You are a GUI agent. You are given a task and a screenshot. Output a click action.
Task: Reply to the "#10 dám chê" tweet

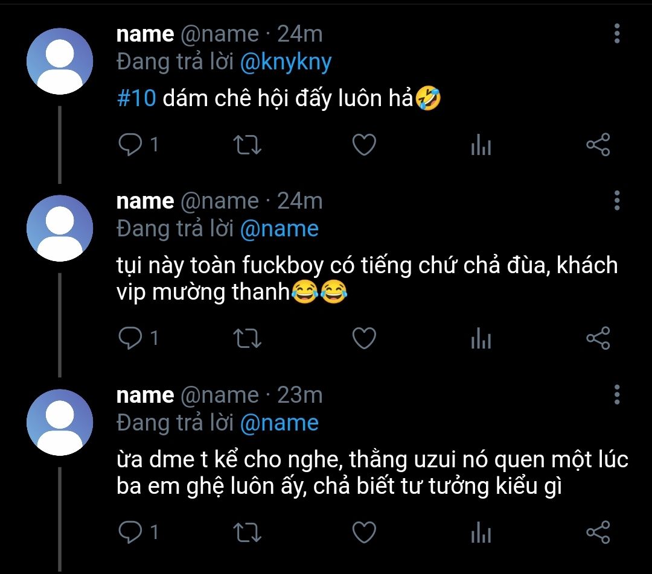[129, 145]
